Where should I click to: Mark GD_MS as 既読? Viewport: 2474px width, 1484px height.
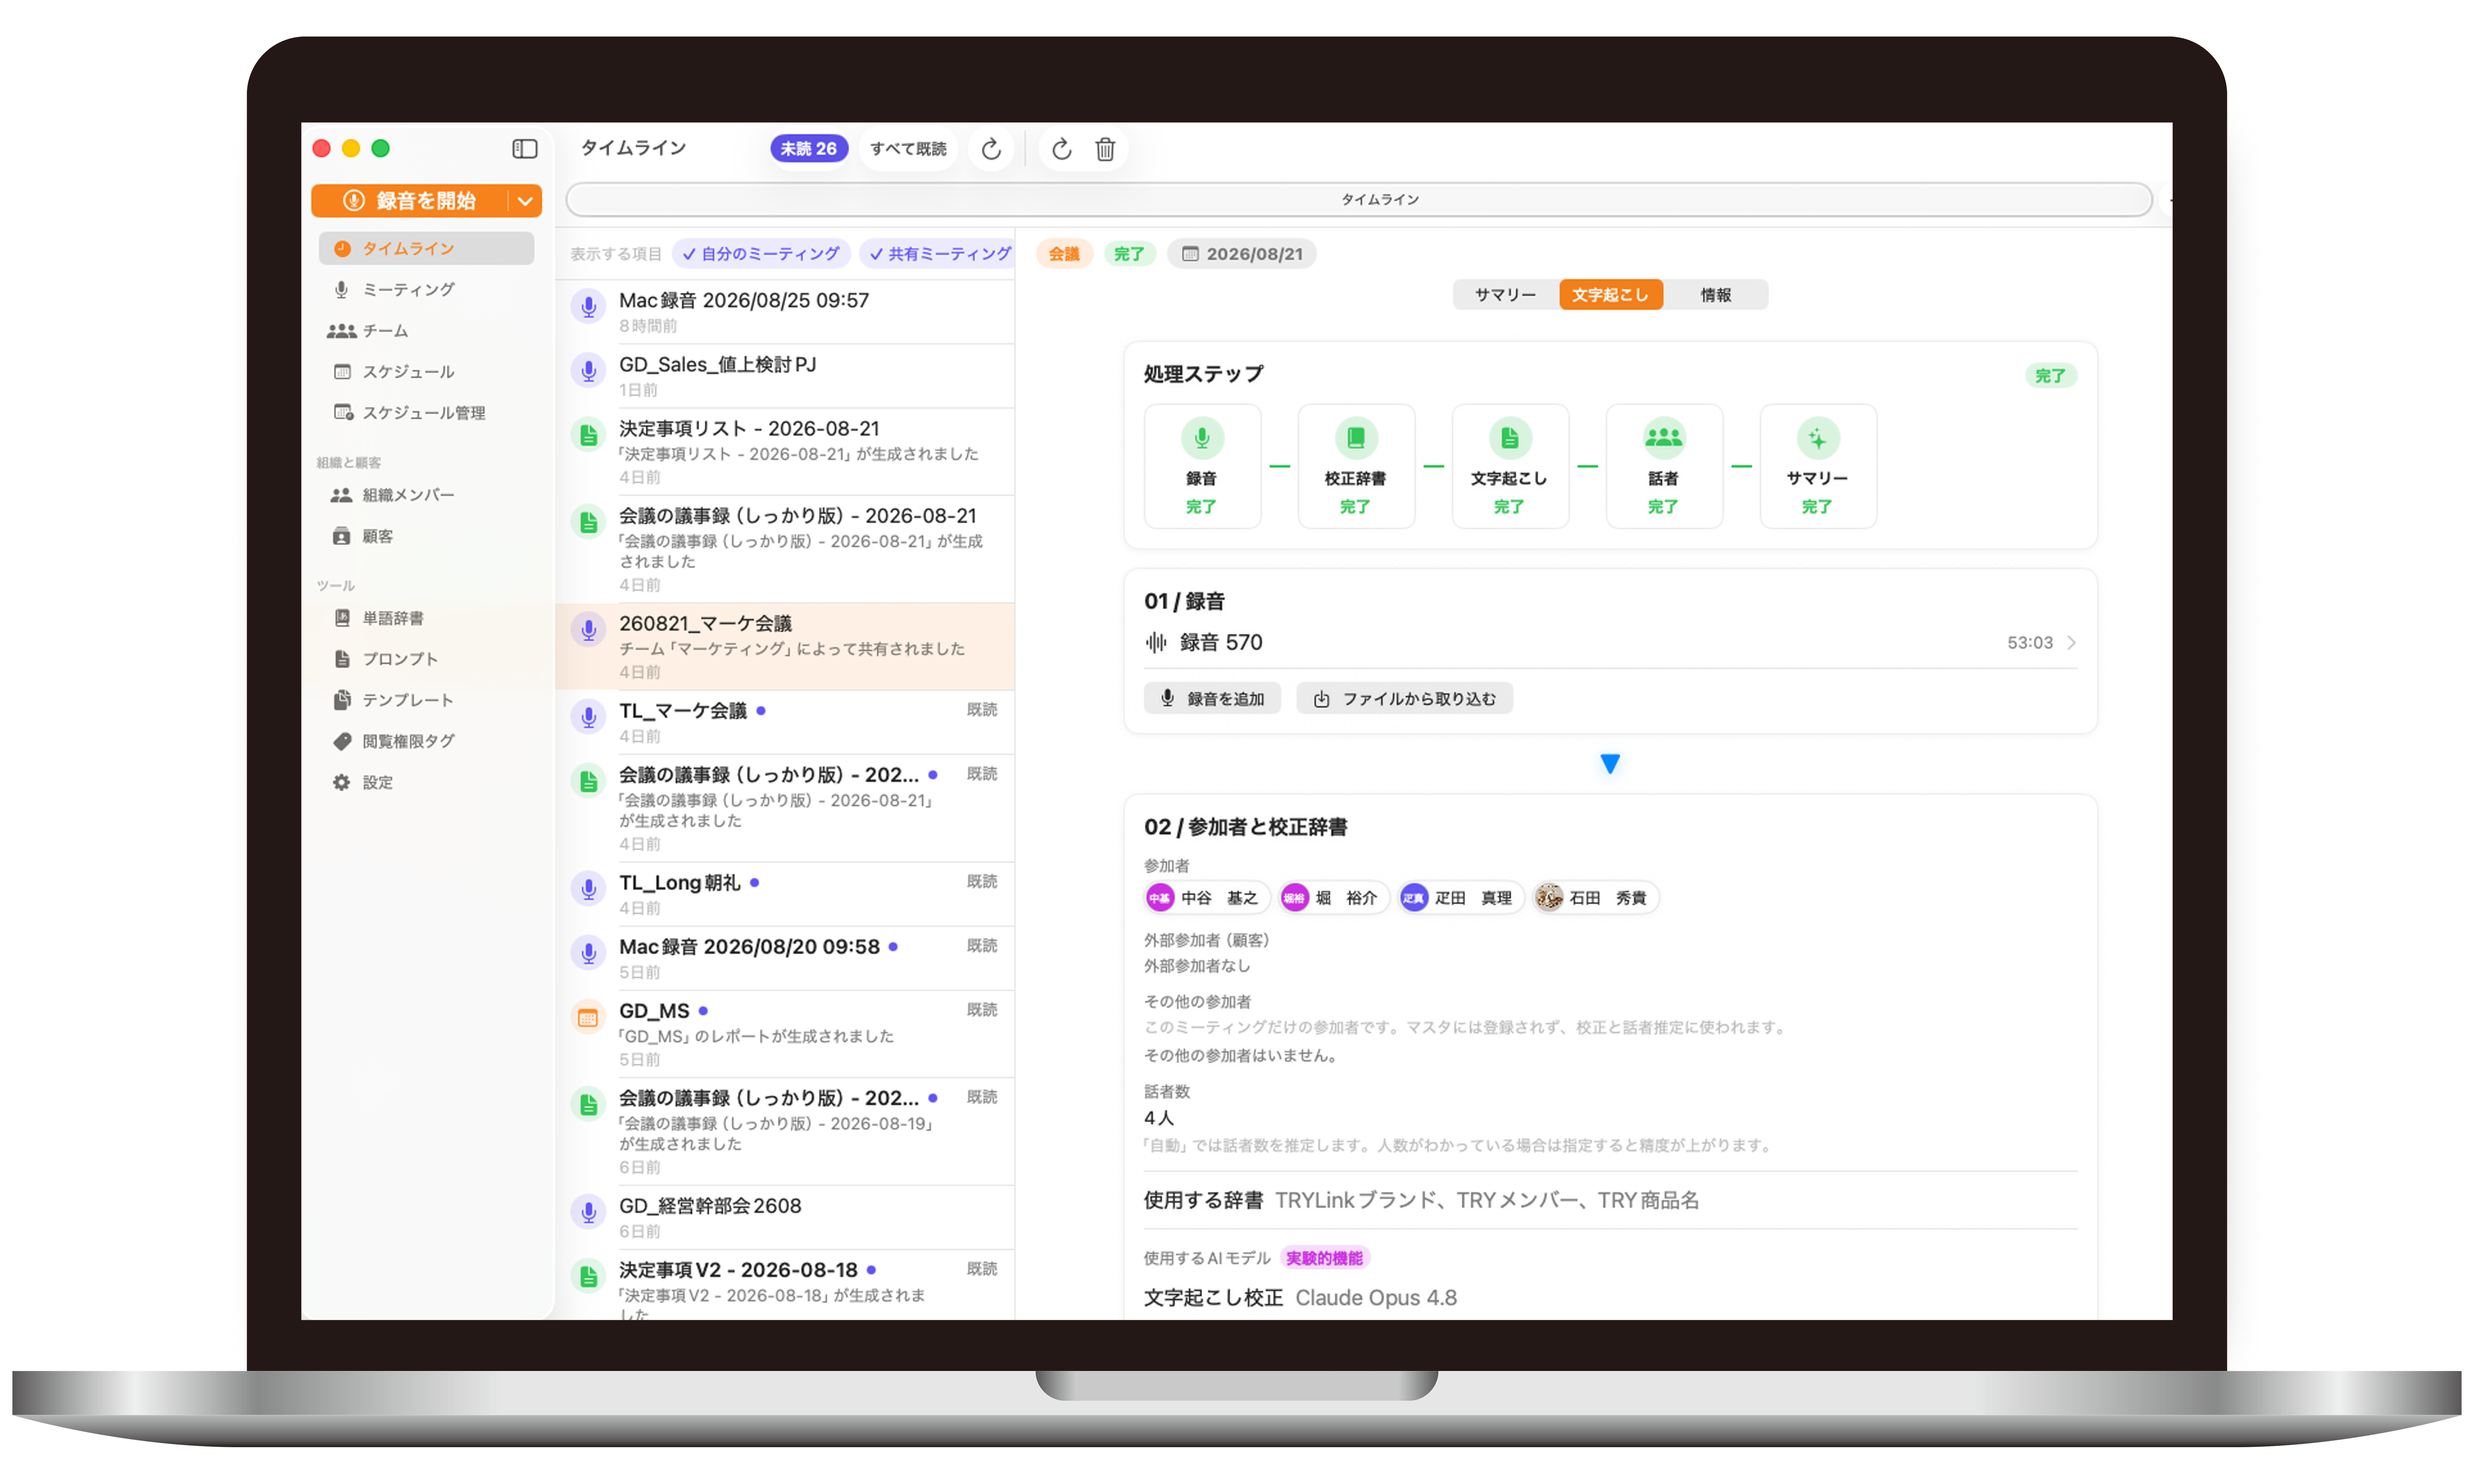[982, 1010]
